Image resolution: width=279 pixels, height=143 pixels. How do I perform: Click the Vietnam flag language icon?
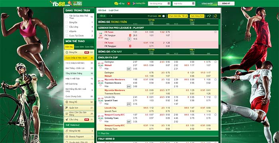(128, 4)
